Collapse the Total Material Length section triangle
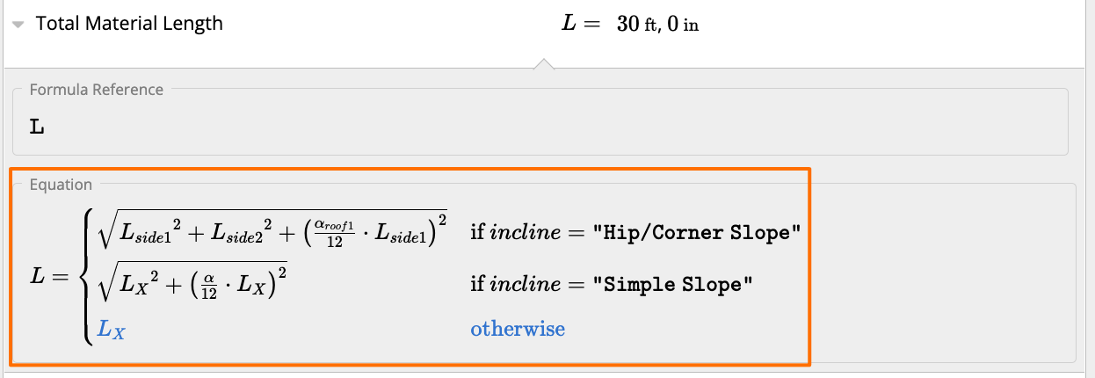Image resolution: width=1095 pixels, height=378 pixels. tap(18, 25)
